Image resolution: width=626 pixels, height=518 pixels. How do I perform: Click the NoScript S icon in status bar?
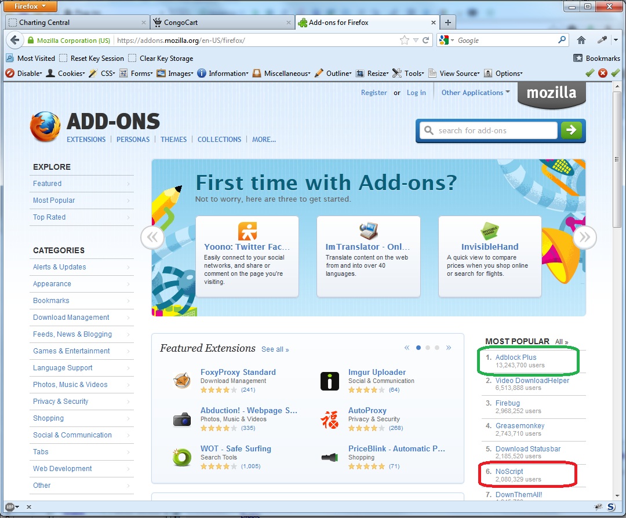tap(612, 507)
